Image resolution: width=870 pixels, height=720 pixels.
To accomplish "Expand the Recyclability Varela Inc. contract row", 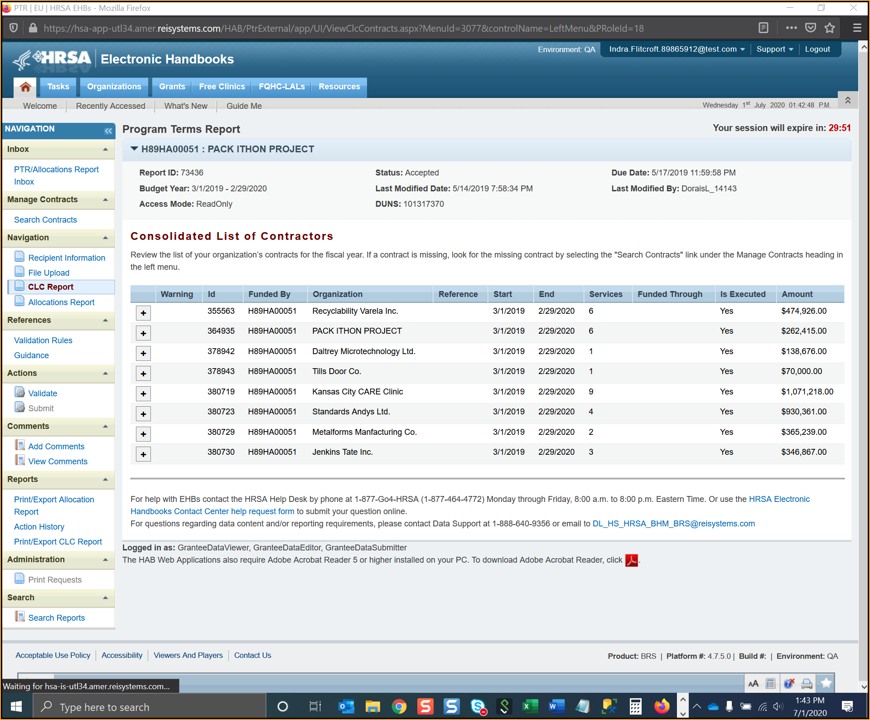I will coord(143,313).
